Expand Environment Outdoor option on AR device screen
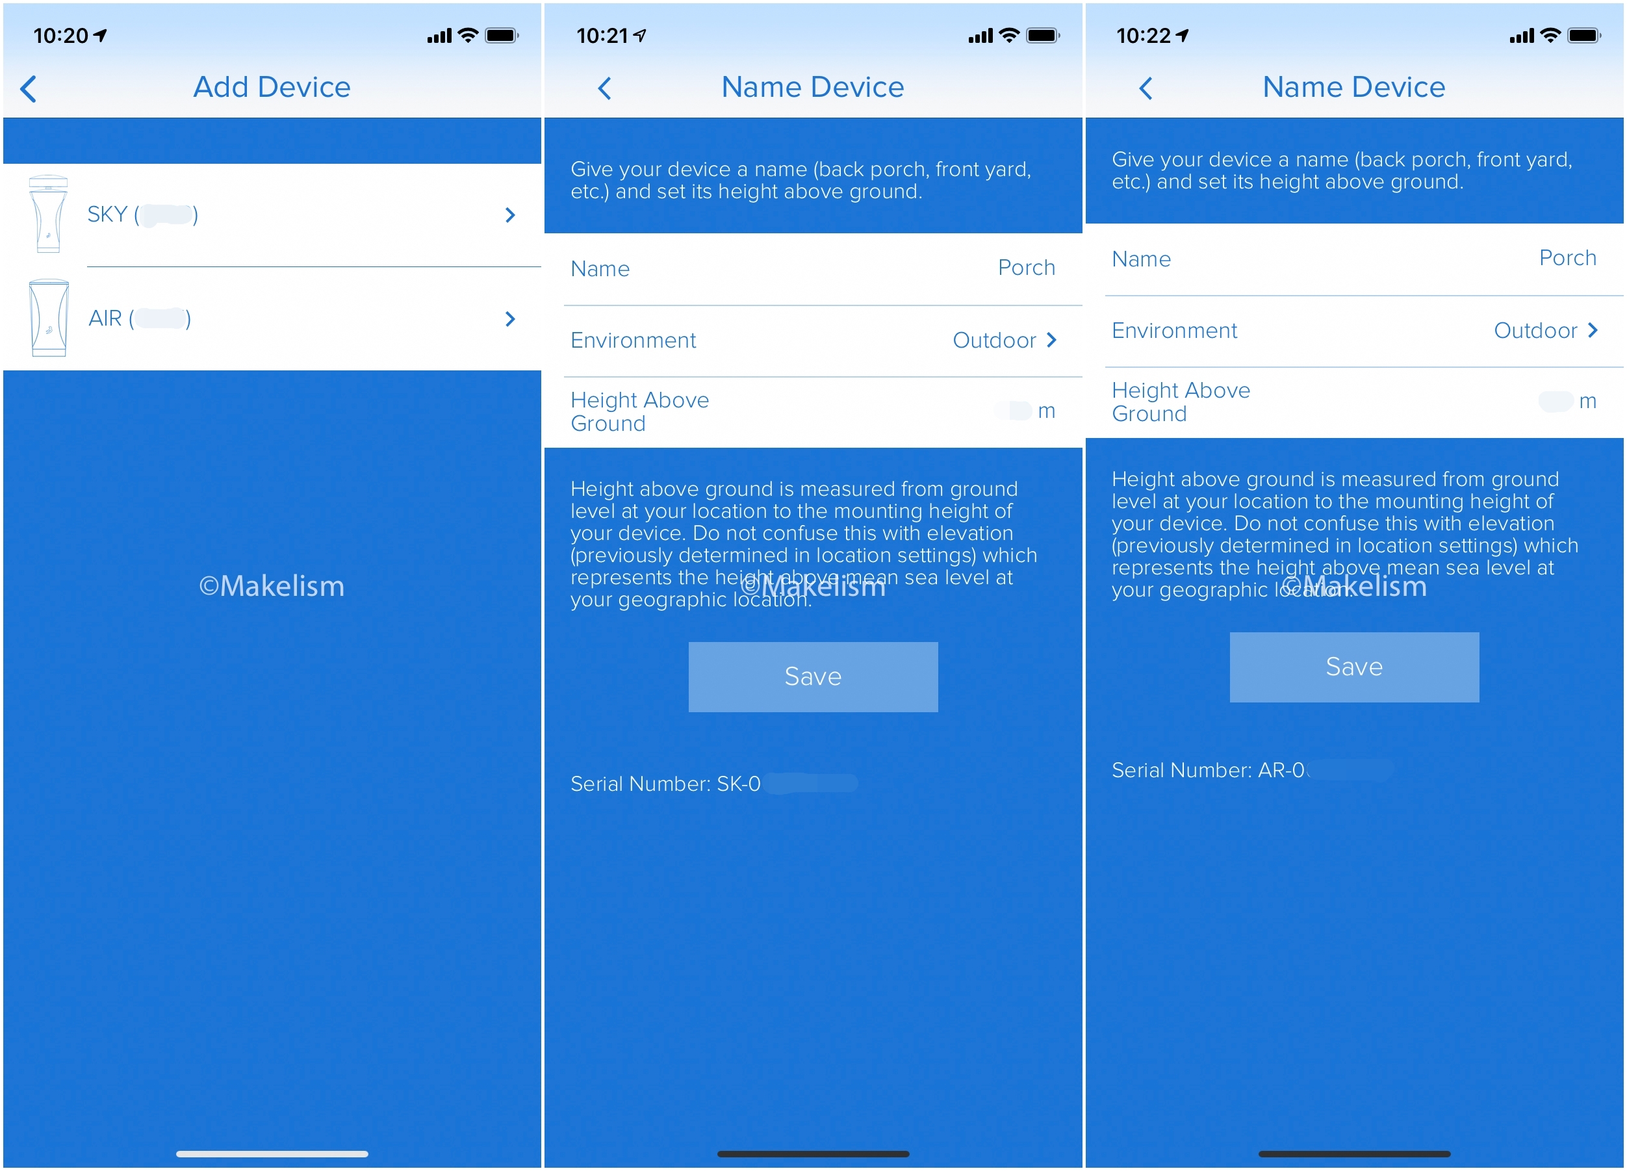Image resolution: width=1627 pixels, height=1171 pixels. pyautogui.click(x=1545, y=331)
